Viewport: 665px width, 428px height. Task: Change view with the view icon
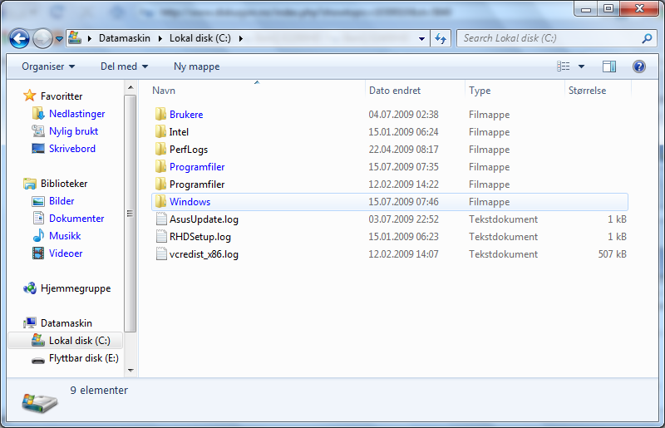coord(564,66)
